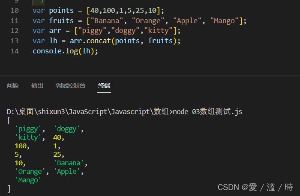Click the terminal command 'node 03数组测试.js'
300x196 pixels.
207,111
